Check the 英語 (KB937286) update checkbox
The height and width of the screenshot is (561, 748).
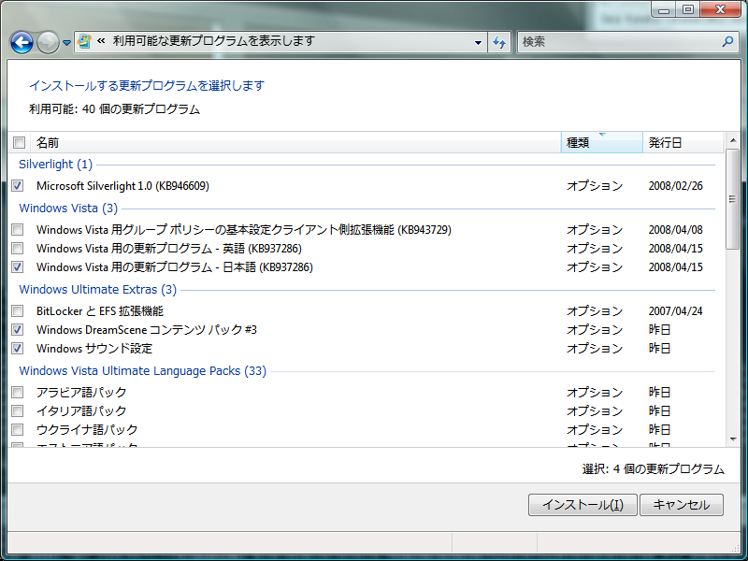point(18,248)
